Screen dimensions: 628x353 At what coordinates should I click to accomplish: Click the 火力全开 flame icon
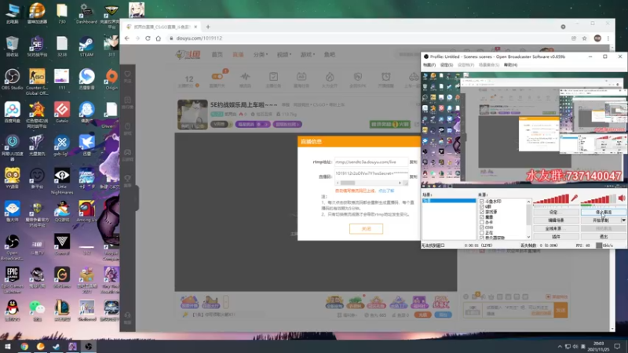click(330, 76)
